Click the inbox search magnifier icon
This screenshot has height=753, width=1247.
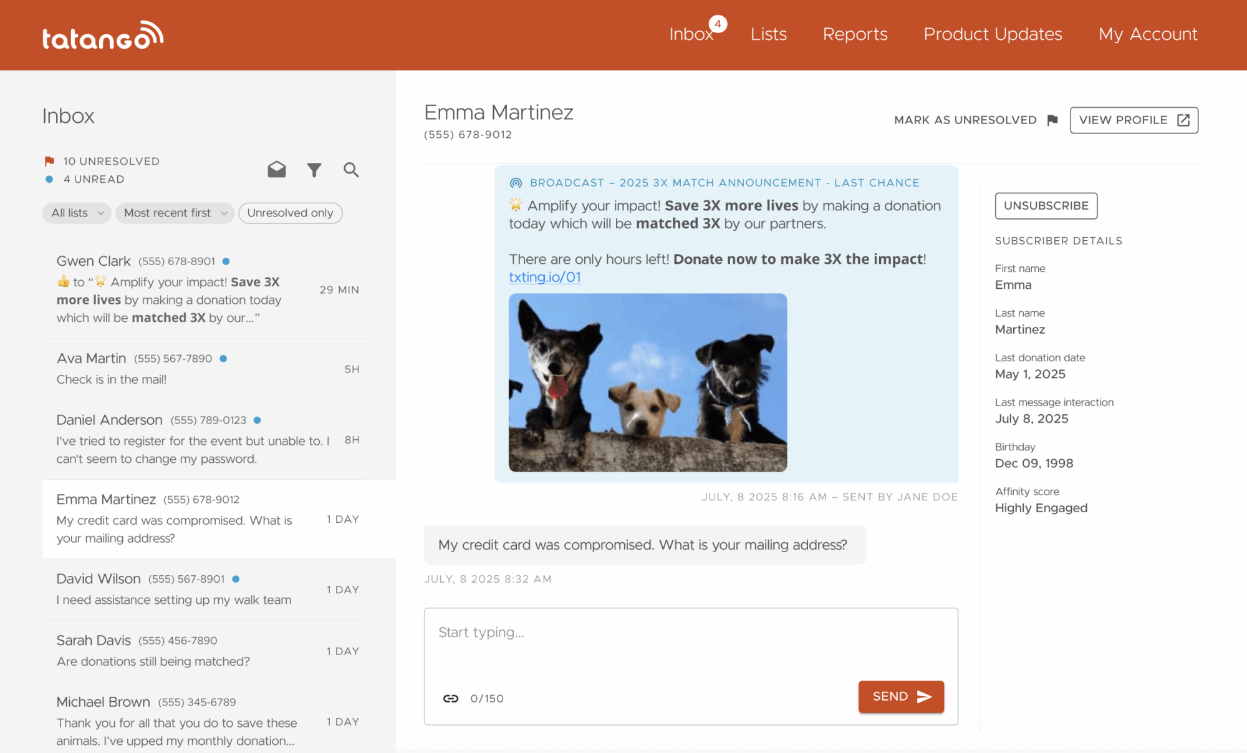(351, 170)
